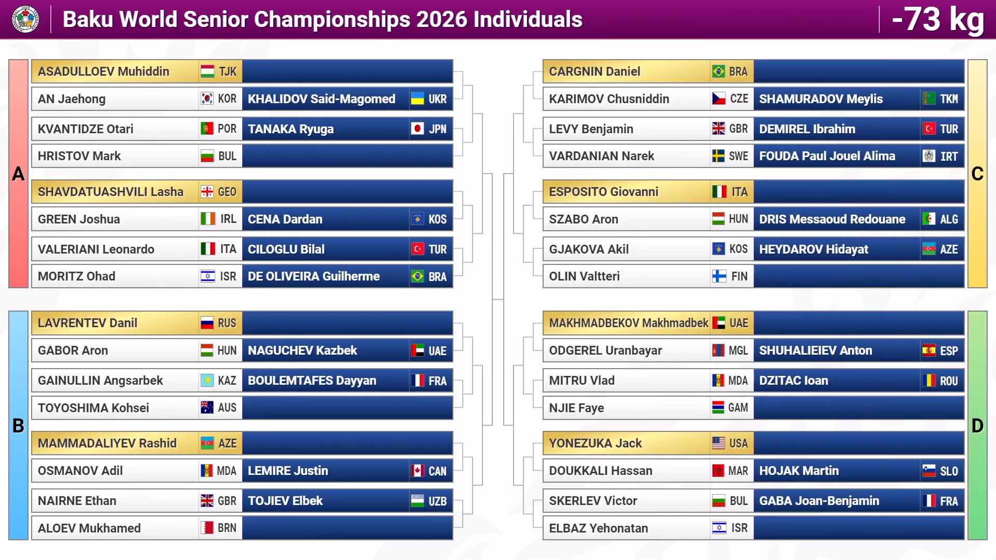The width and height of the screenshot is (996, 560).
Task: Select the green Pool D side label
Action: coord(977,426)
